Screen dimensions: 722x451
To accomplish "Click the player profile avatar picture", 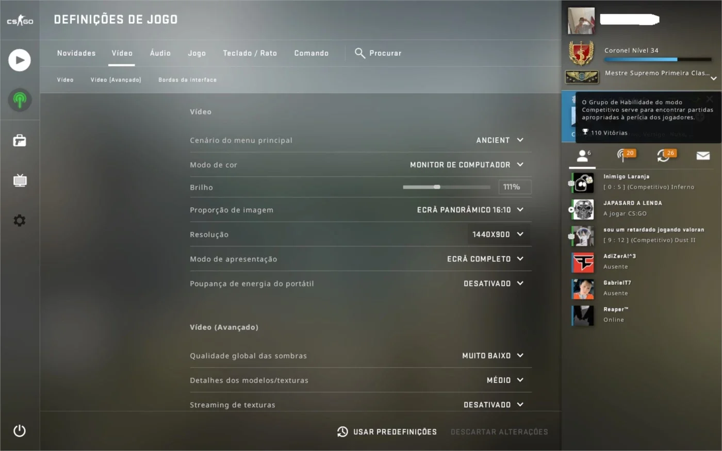I will coord(581,21).
